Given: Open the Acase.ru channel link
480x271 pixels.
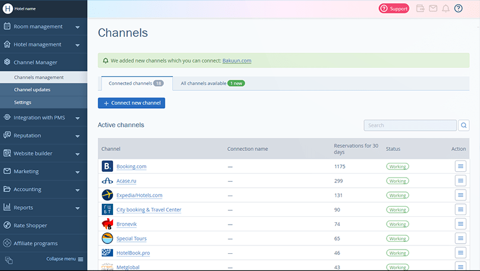Looking at the screenshot, I should click(x=126, y=181).
